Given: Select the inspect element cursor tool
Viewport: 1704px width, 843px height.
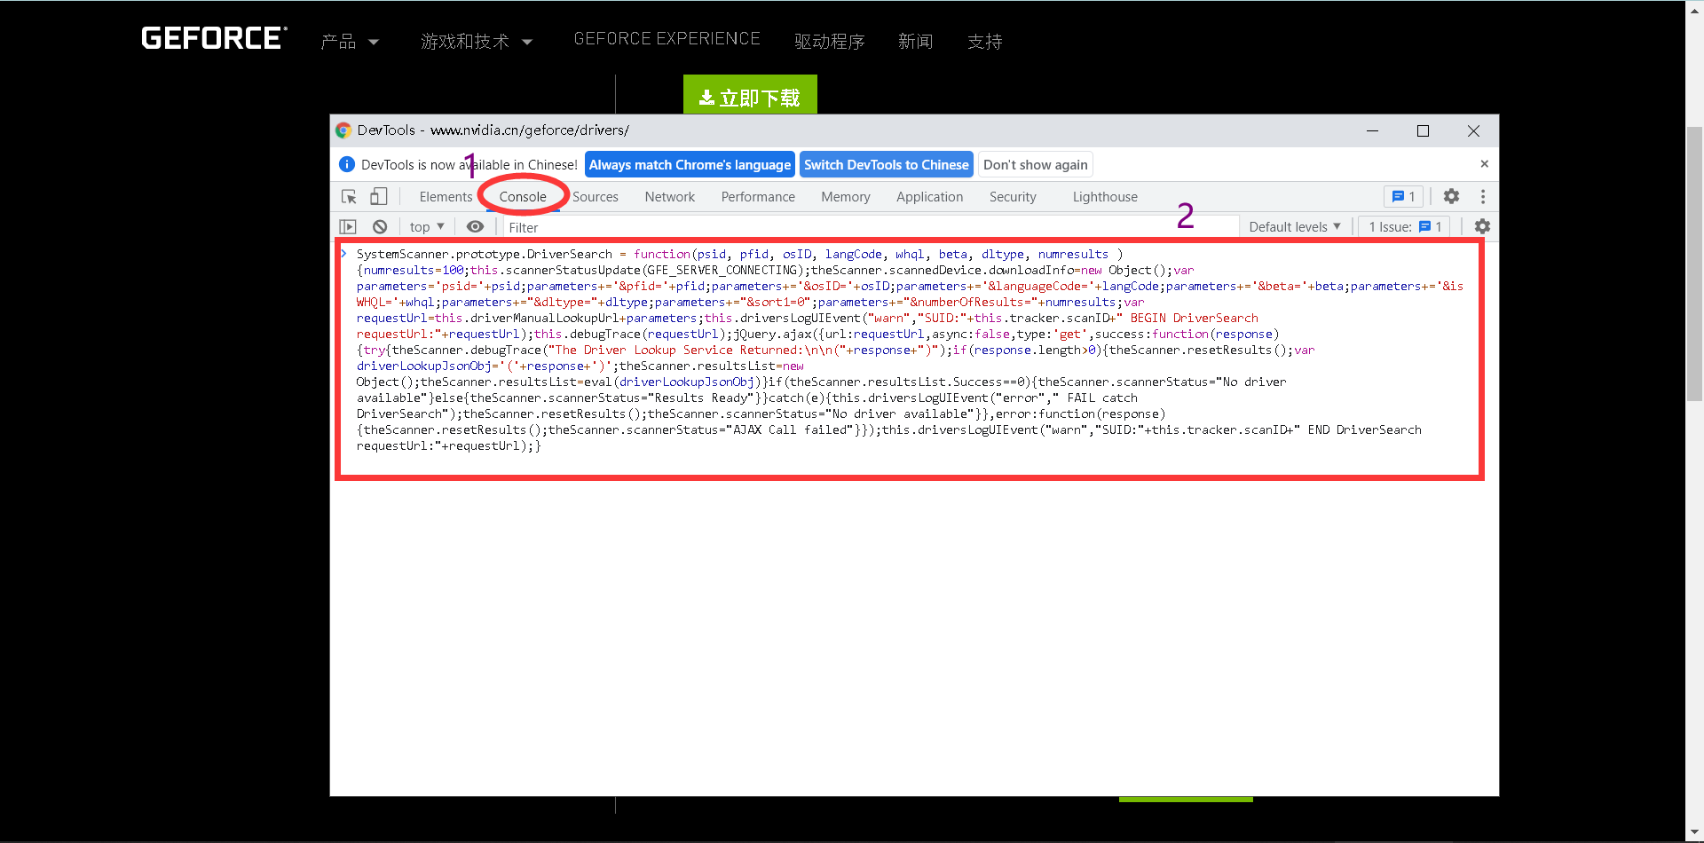Looking at the screenshot, I should click(x=348, y=196).
